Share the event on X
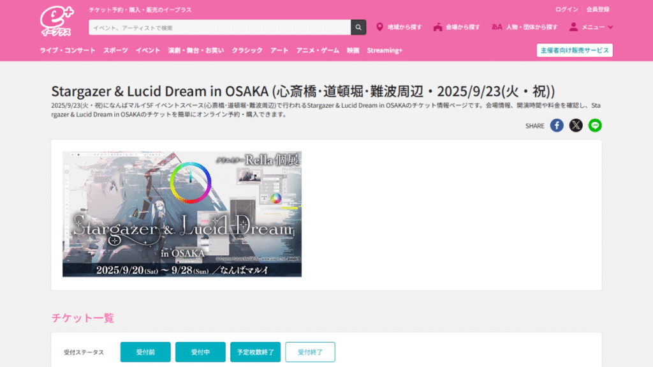Screen dimensions: 653x367 point(576,126)
